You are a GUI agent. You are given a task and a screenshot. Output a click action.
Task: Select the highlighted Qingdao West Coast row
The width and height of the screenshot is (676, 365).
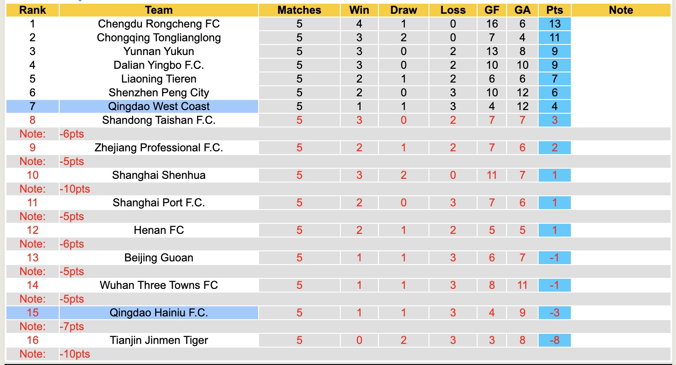coord(159,106)
